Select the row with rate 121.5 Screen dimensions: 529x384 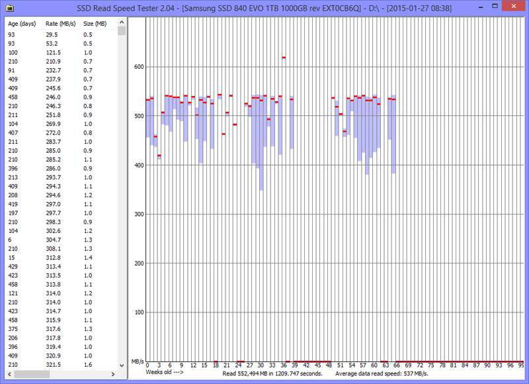61,52
